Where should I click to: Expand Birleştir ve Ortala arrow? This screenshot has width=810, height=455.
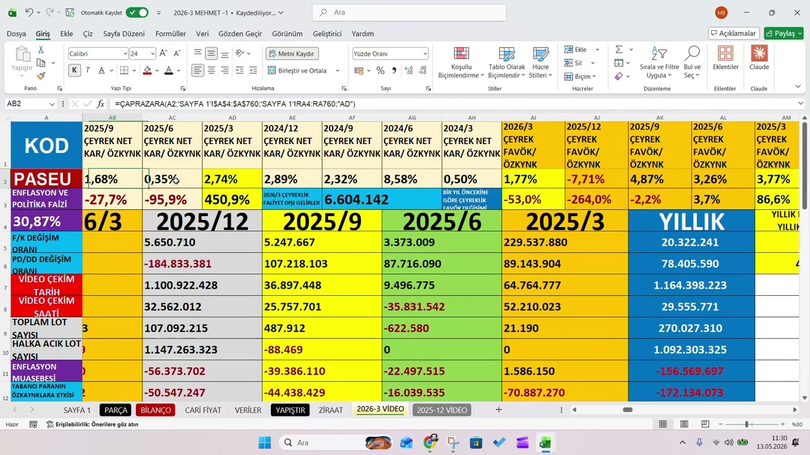pyautogui.click(x=337, y=71)
